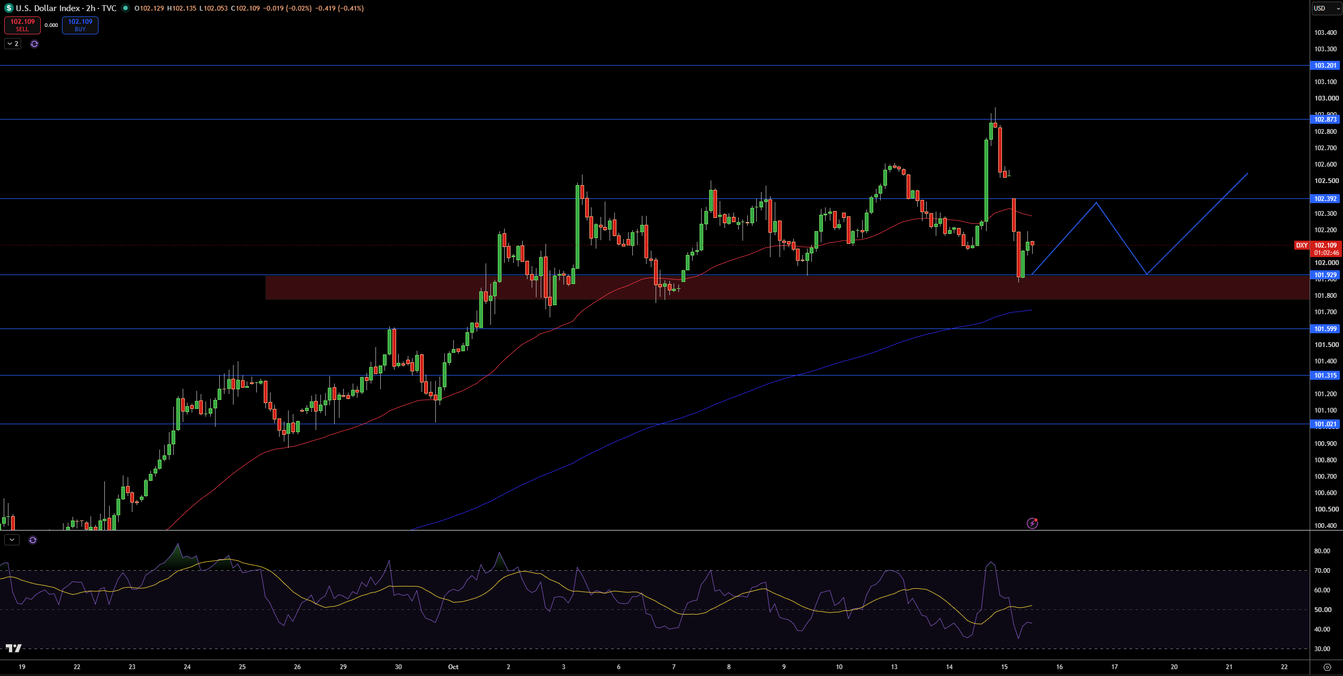Screen dimensions: 1343x676
Task: Click the 103.400 price scale label
Action: coord(1326,33)
